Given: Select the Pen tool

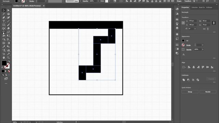Looking at the screenshot, I should point(4,17).
